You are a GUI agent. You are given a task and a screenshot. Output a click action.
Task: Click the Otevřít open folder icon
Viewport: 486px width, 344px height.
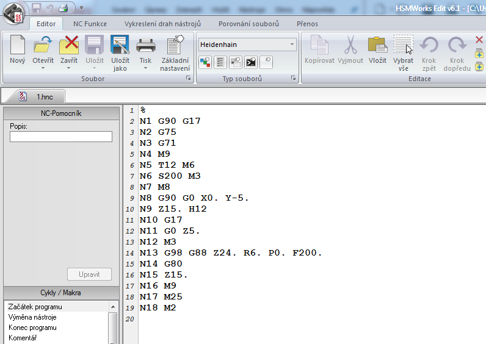43,46
